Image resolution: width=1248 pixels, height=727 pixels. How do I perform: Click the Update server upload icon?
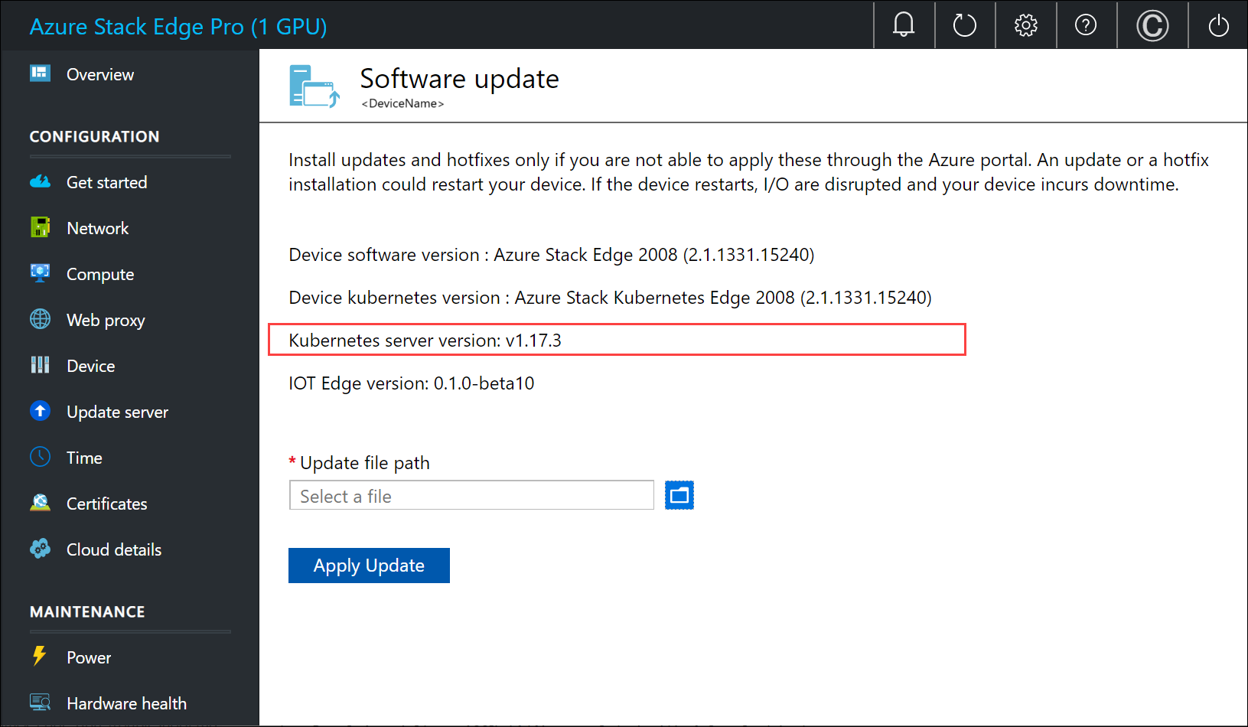(40, 411)
